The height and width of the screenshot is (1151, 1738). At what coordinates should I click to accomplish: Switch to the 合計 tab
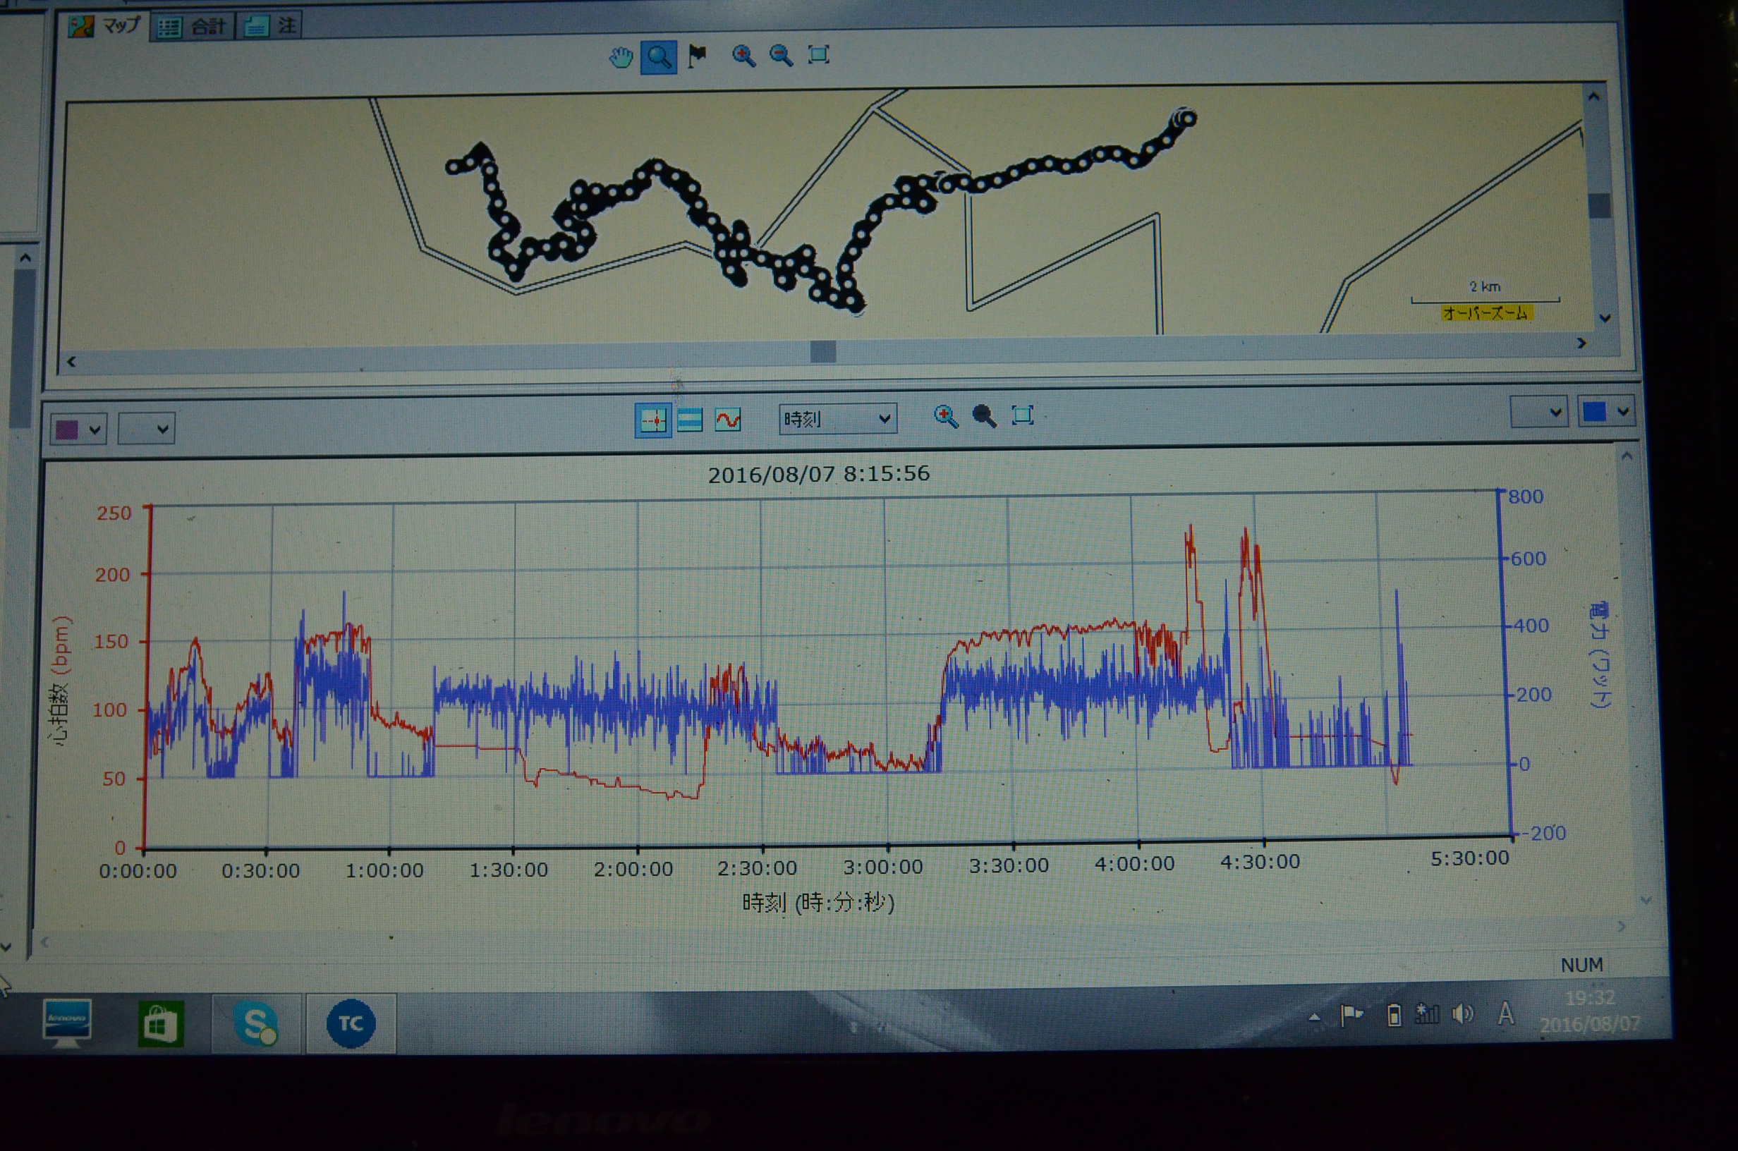pyautogui.click(x=192, y=28)
